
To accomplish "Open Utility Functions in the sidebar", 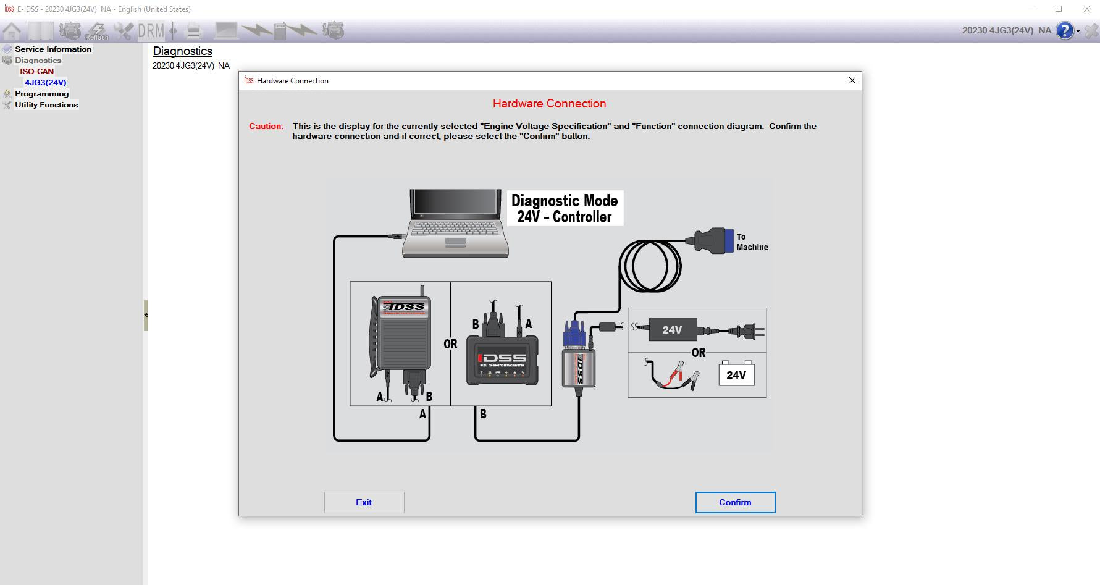I will (x=46, y=105).
